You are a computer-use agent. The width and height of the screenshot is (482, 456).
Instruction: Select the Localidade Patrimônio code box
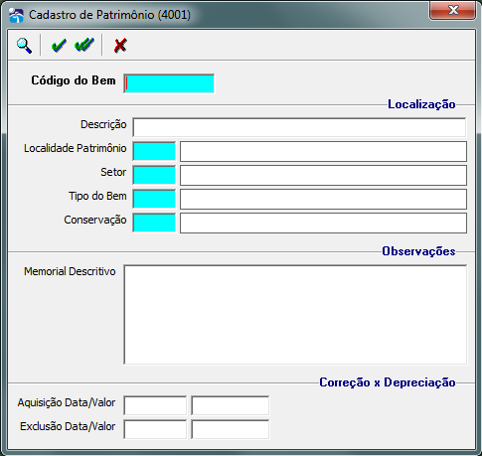[x=154, y=151]
